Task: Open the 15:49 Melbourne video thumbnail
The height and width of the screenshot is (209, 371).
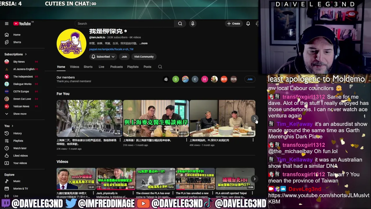Action: [x=116, y=179]
